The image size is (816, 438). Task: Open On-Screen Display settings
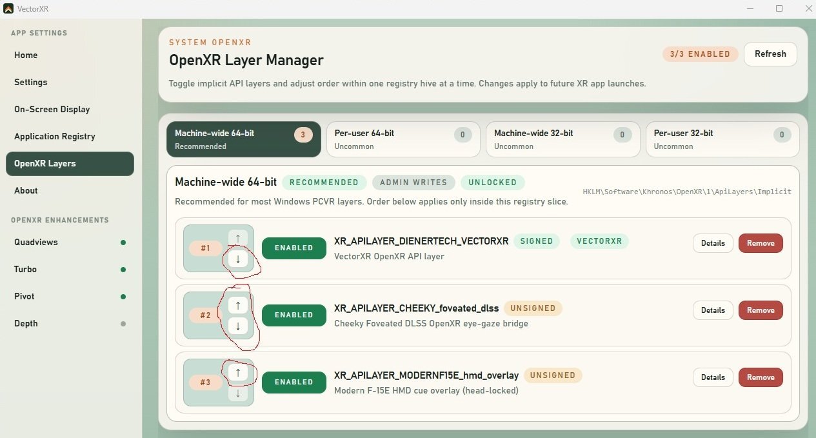point(70,110)
